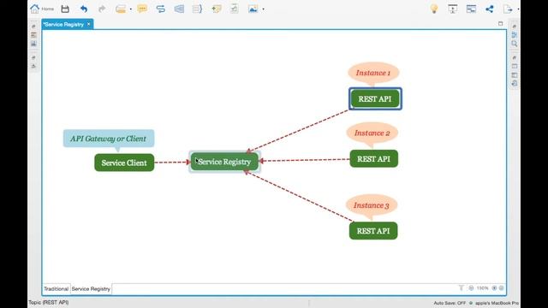
Task: Zoom out with the minus button
Action: (x=471, y=287)
